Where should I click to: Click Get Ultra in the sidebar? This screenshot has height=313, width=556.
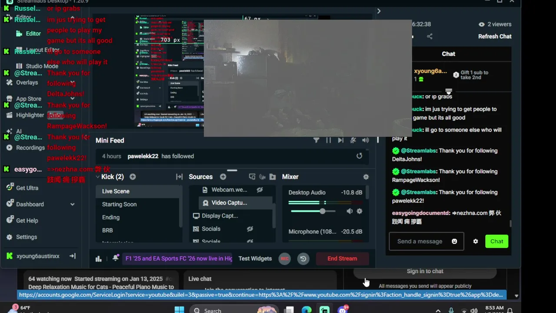pyautogui.click(x=27, y=188)
